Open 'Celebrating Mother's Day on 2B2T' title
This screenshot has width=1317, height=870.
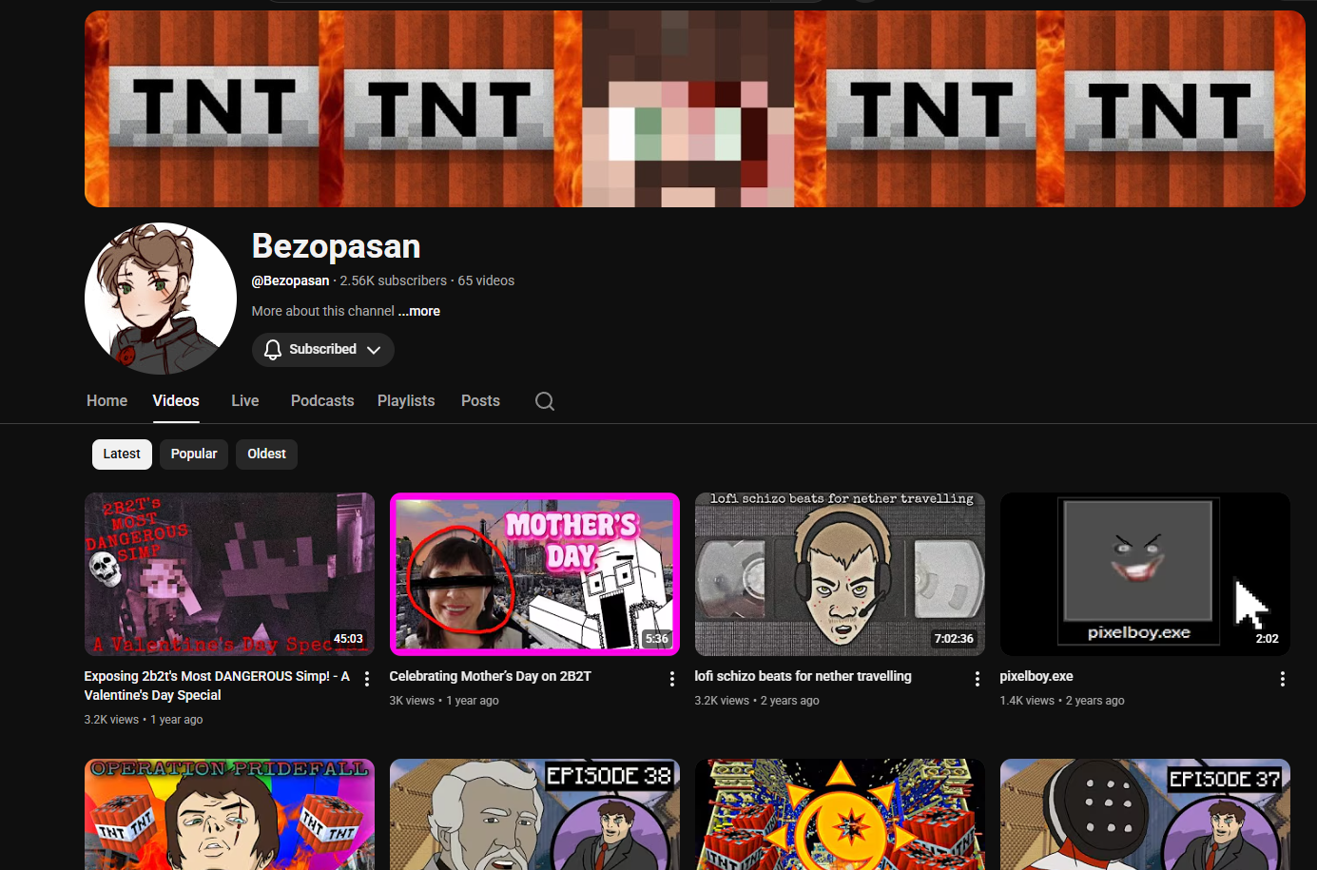pyautogui.click(x=491, y=677)
